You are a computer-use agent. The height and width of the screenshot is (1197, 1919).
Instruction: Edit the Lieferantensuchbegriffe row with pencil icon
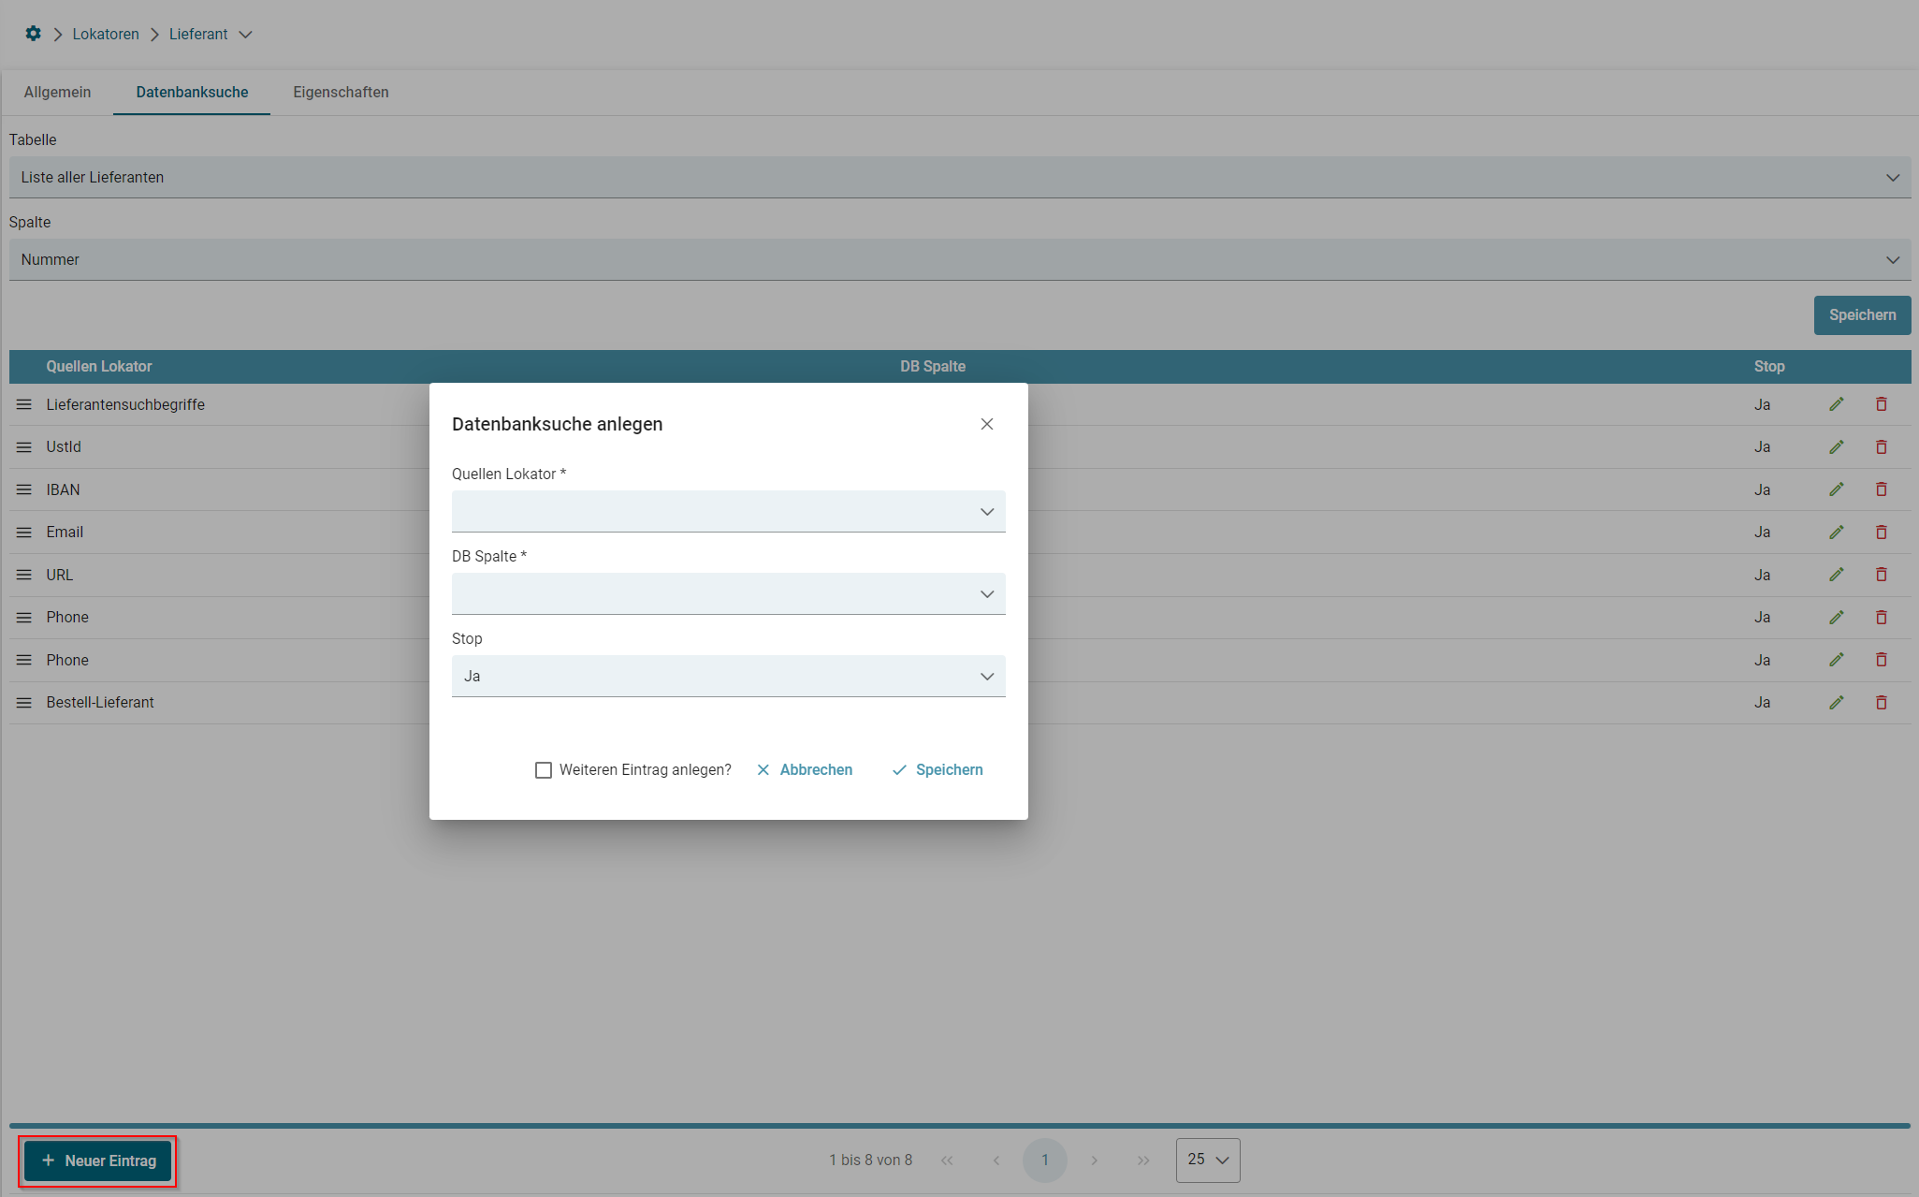pos(1837,404)
